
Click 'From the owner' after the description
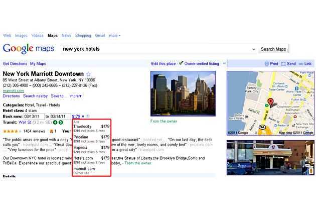(138, 163)
